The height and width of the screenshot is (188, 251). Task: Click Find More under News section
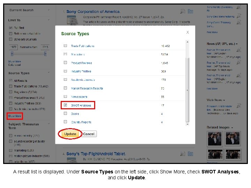point(212,88)
